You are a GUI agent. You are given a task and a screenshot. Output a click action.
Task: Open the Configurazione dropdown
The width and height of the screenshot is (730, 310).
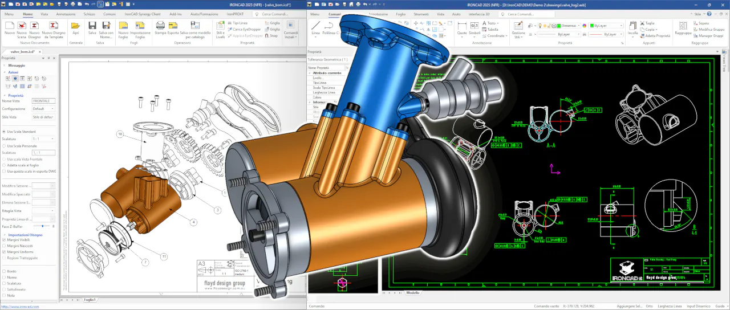pos(43,109)
